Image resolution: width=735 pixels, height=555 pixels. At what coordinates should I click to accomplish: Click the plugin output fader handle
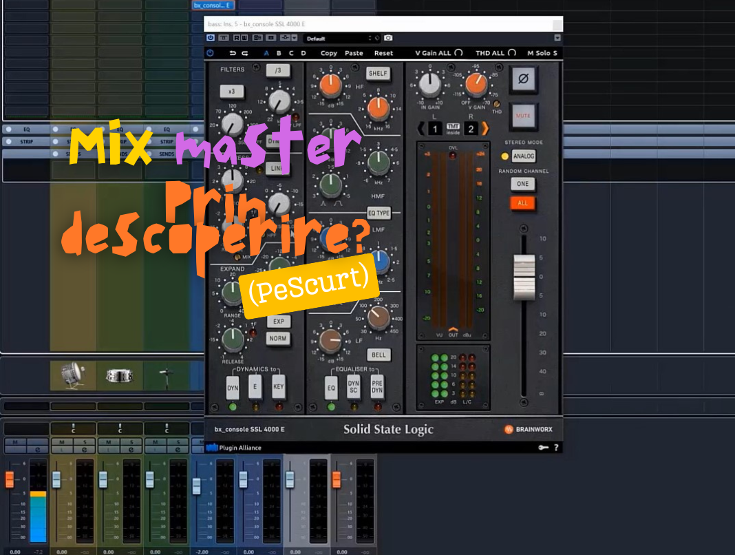[x=524, y=276]
